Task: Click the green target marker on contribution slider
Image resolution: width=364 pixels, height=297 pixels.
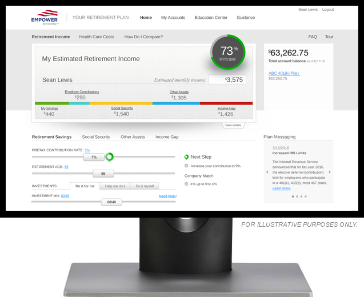Action: click(109, 156)
